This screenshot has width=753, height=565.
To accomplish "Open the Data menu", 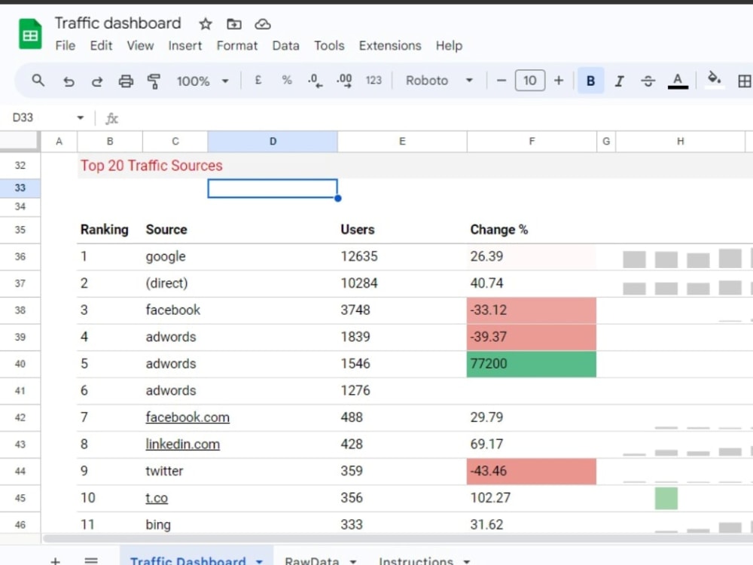I will (x=285, y=46).
